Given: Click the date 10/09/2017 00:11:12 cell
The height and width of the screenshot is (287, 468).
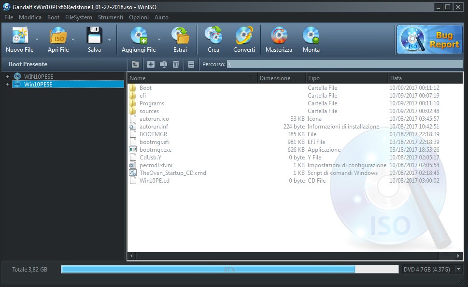Looking at the screenshot, I should [x=414, y=88].
